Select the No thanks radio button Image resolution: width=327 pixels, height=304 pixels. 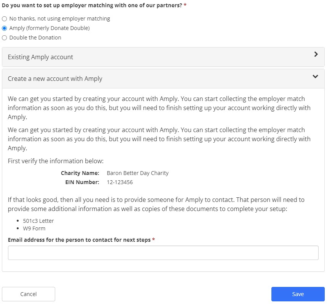[4, 18]
